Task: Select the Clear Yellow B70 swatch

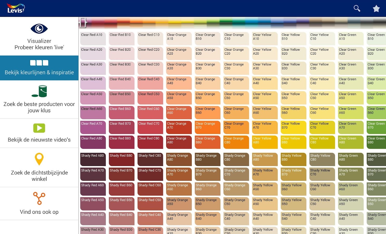Action: [293, 127]
